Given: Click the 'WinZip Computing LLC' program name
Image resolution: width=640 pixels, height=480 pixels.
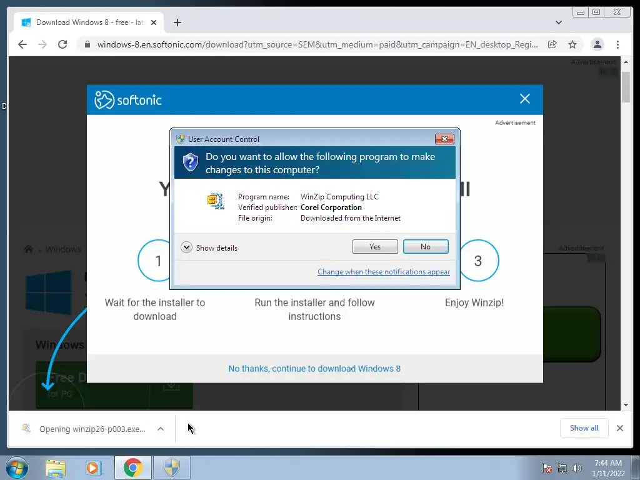Looking at the screenshot, I should pyautogui.click(x=339, y=197).
